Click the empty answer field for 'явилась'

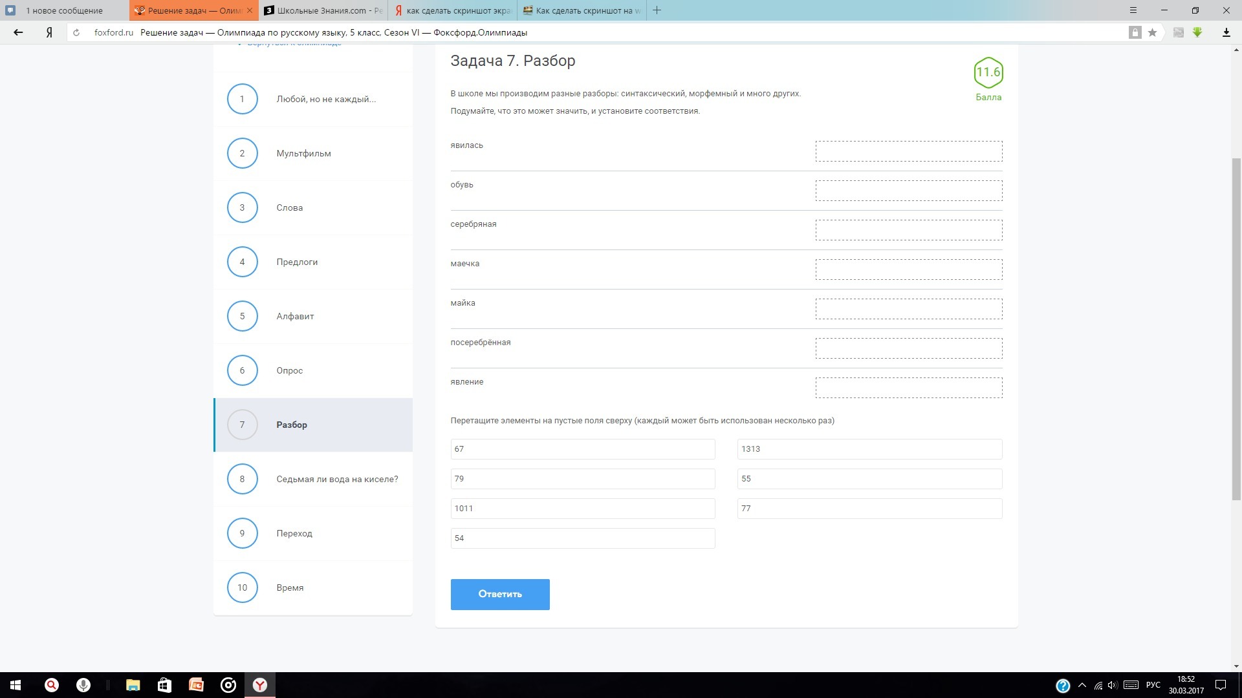pos(908,151)
